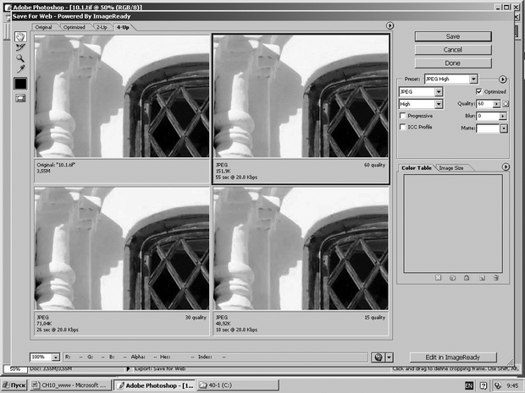525x393 pixels.
Task: Switch to the Image Size tab
Action: [x=450, y=168]
